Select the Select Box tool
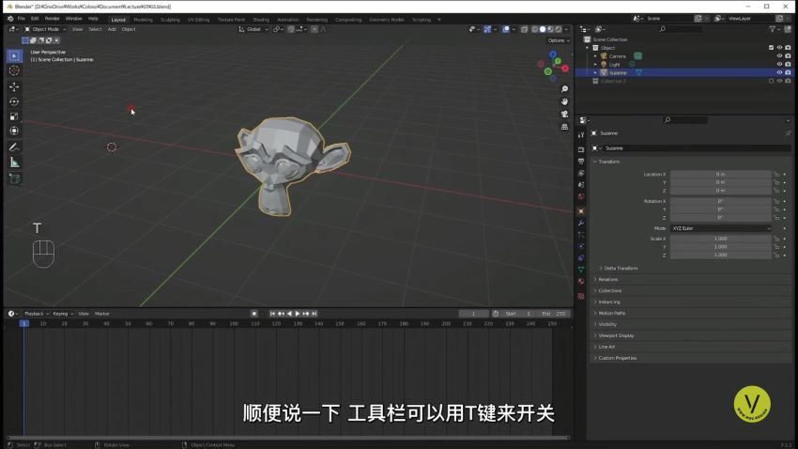The image size is (798, 449). click(x=14, y=55)
